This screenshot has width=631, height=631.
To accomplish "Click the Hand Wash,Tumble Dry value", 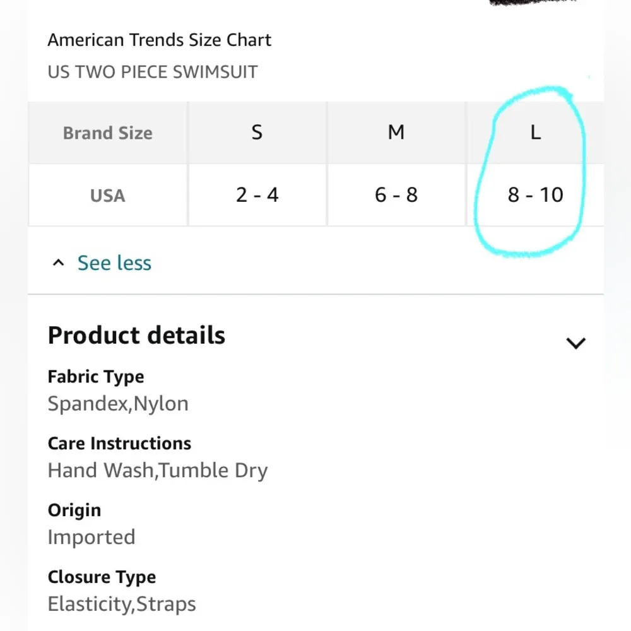I will [158, 470].
